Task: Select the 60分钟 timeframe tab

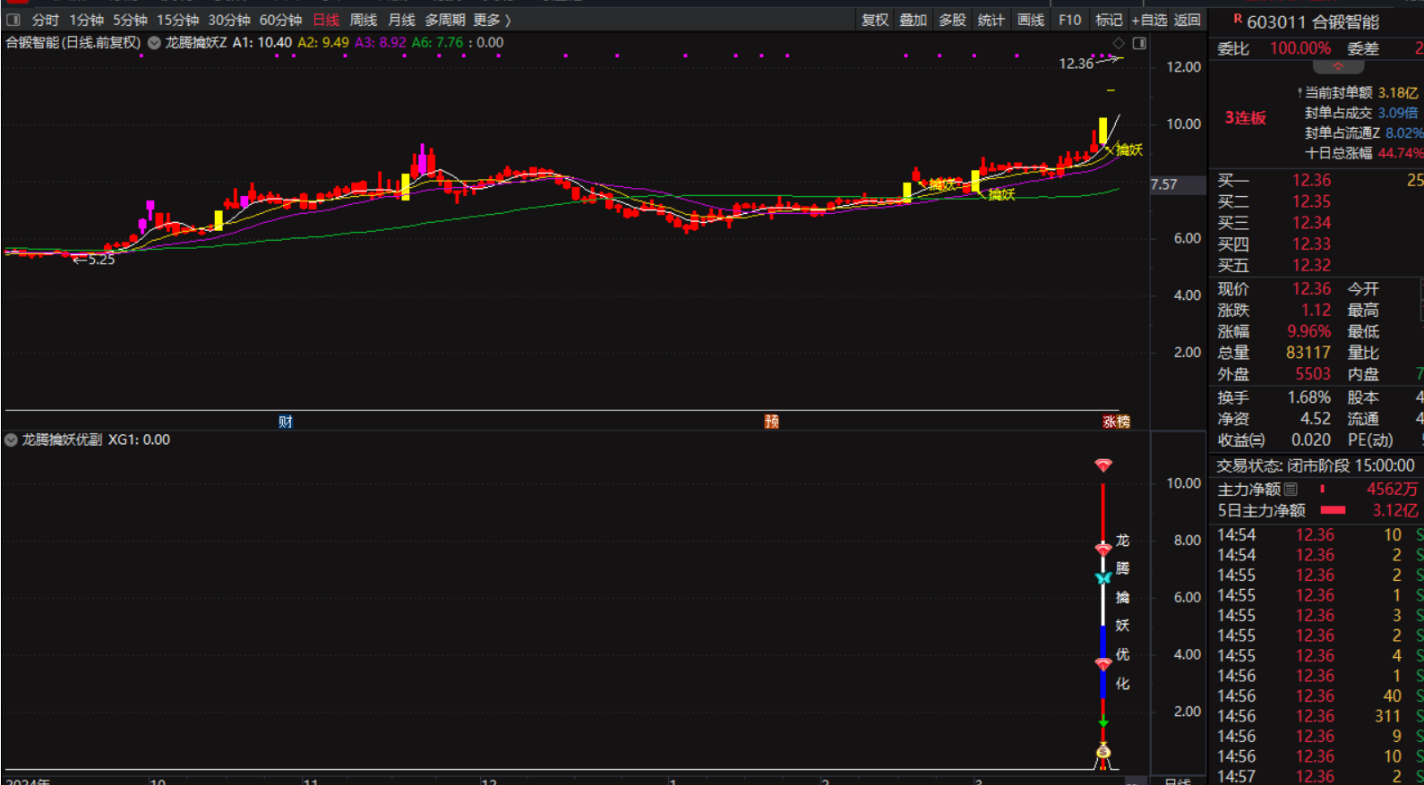Action: (280, 20)
